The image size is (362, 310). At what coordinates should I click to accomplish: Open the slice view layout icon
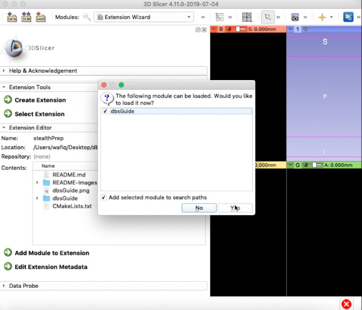[x=247, y=17]
